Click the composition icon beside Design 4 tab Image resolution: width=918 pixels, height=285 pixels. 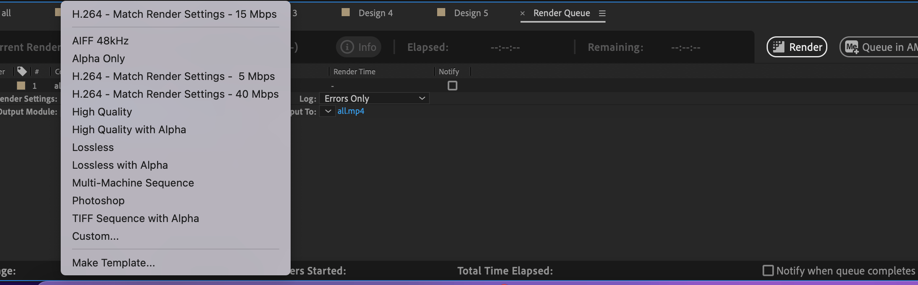coord(346,13)
